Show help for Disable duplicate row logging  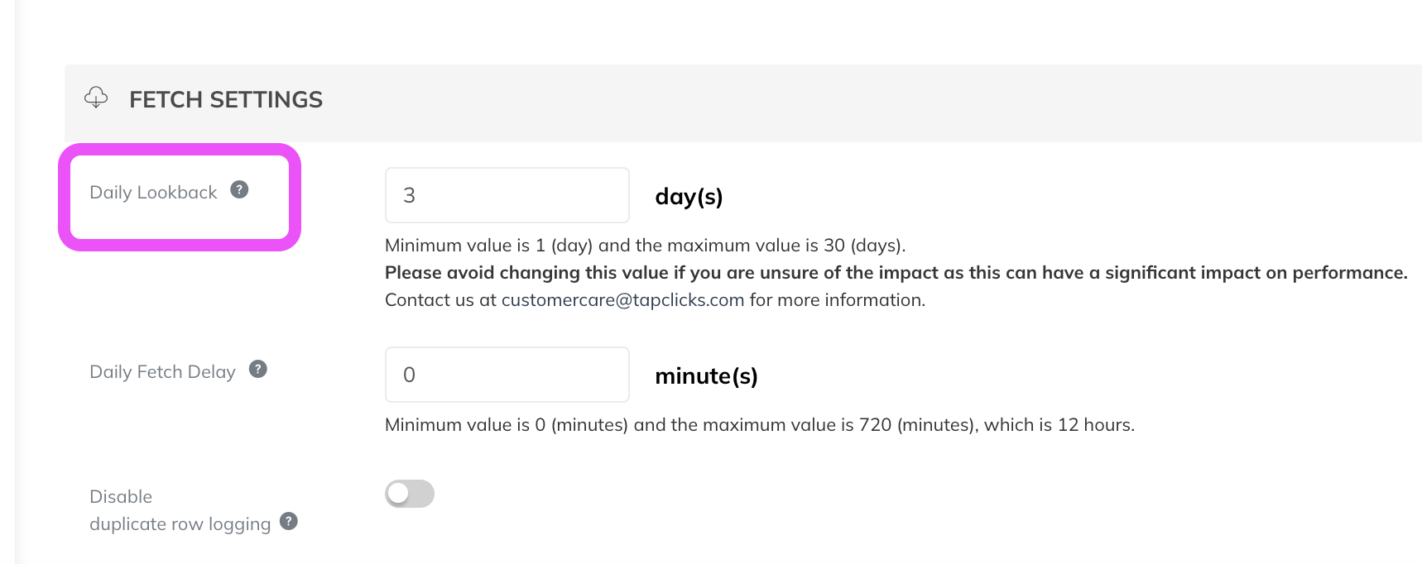(288, 521)
